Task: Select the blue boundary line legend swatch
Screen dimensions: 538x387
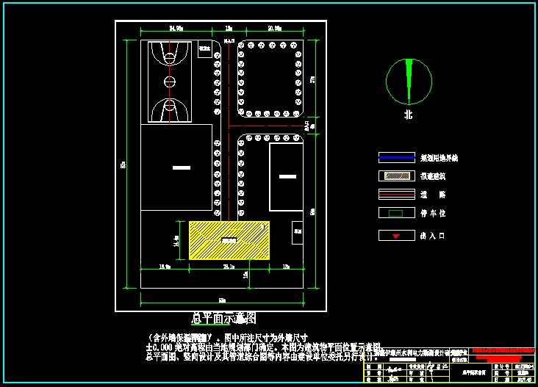Action: pos(396,157)
